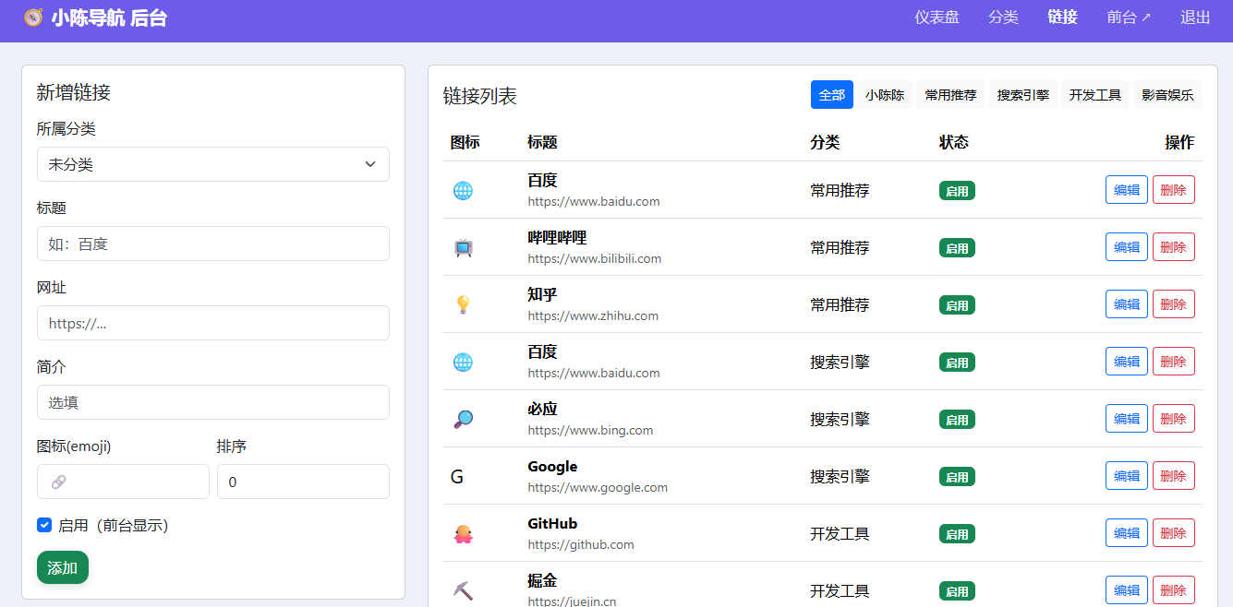
Task: Click the https://www.zhihu.com URL text
Action: [x=593, y=316]
